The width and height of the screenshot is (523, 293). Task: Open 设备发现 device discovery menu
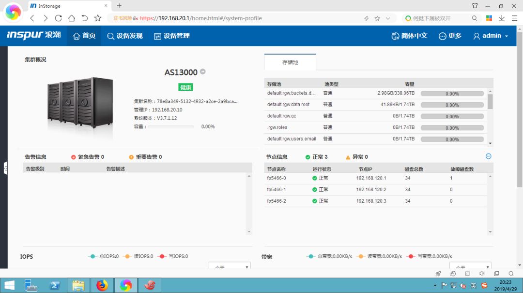pos(125,36)
